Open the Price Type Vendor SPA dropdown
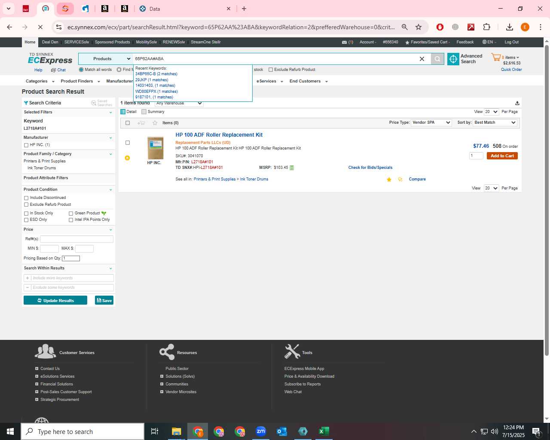The width and height of the screenshot is (550, 440). click(431, 122)
